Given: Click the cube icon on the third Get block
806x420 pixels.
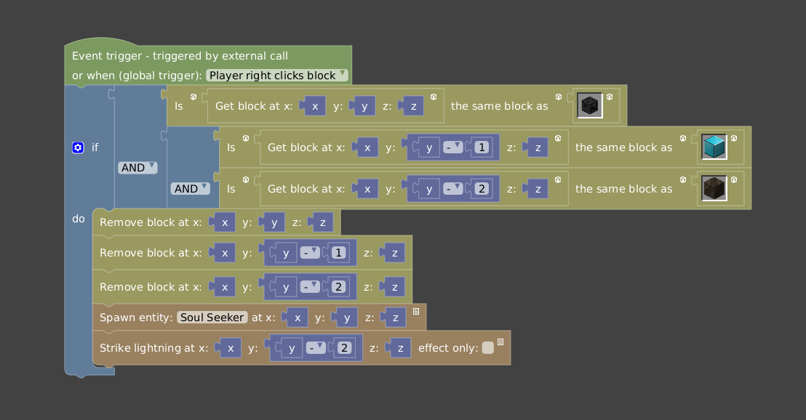Looking at the screenshot, I should (559, 179).
